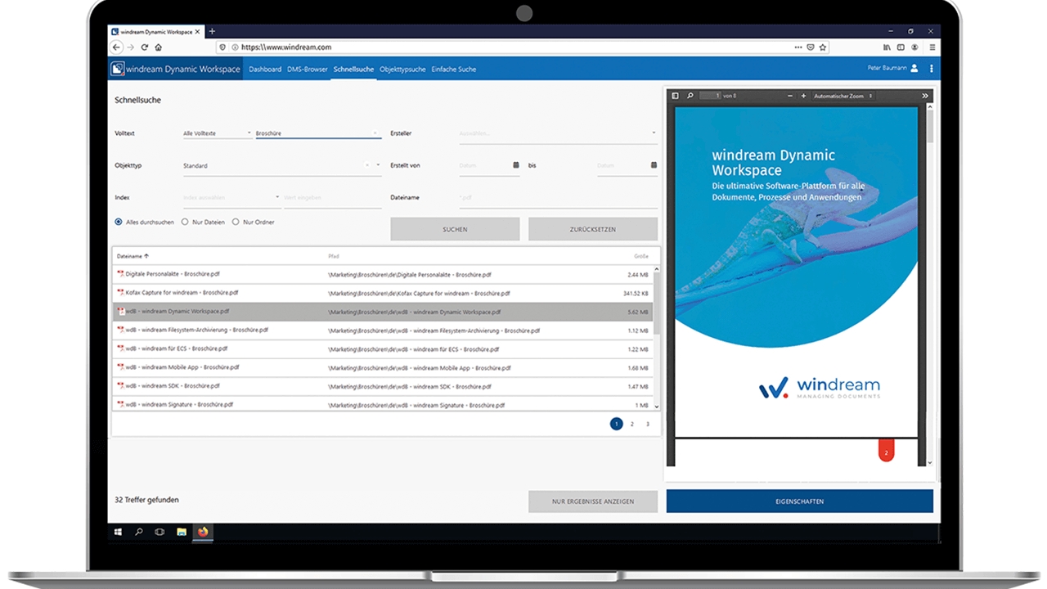Reload the page in the browser

(x=145, y=47)
